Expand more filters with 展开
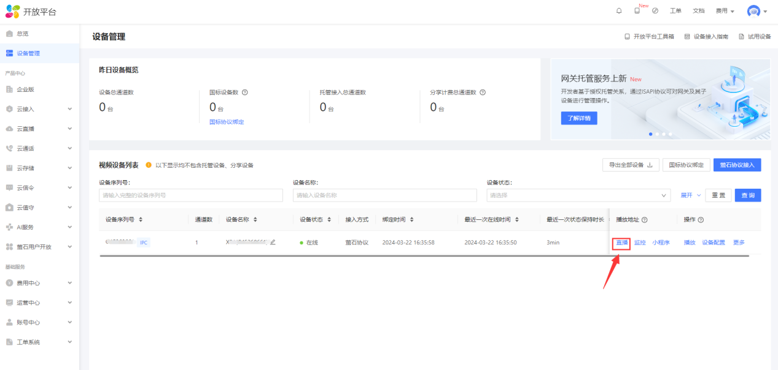 coord(690,195)
